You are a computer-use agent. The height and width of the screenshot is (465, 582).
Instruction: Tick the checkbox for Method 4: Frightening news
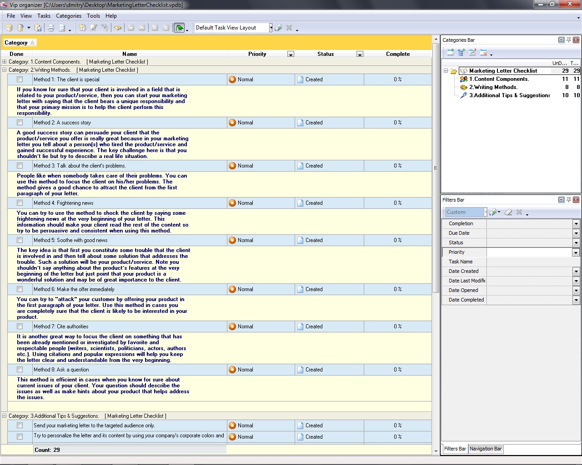tap(20, 203)
